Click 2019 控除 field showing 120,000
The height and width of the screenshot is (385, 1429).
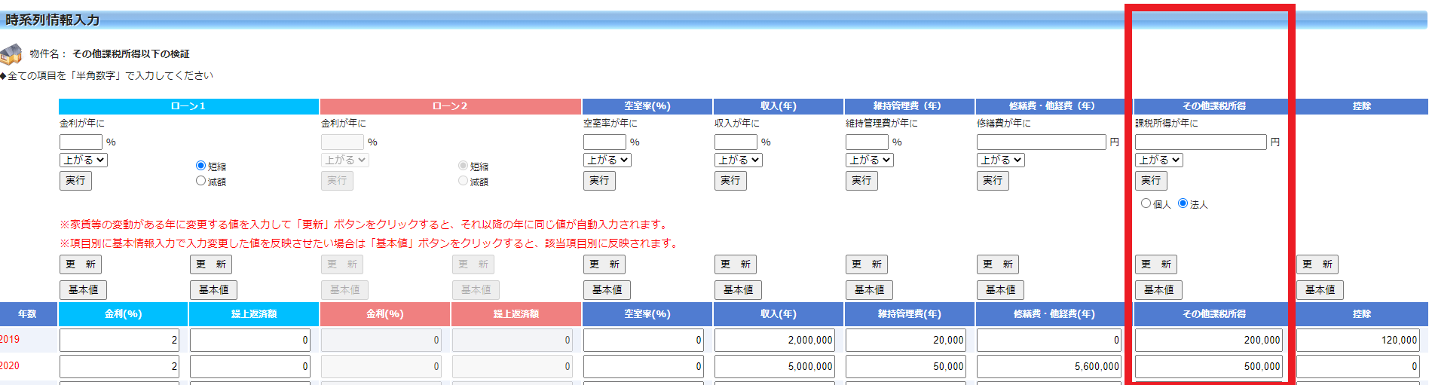click(1357, 340)
